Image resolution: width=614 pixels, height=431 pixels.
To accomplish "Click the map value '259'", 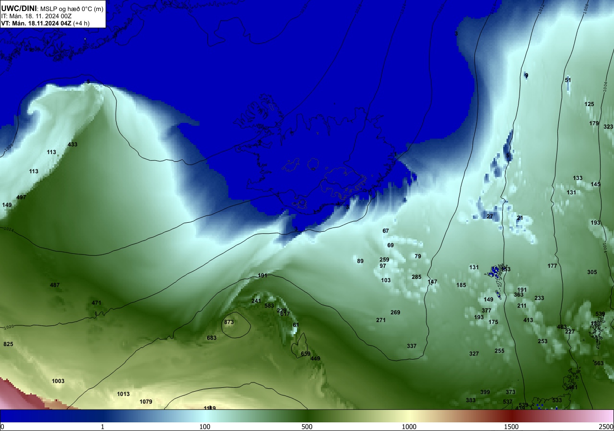I will (384, 260).
